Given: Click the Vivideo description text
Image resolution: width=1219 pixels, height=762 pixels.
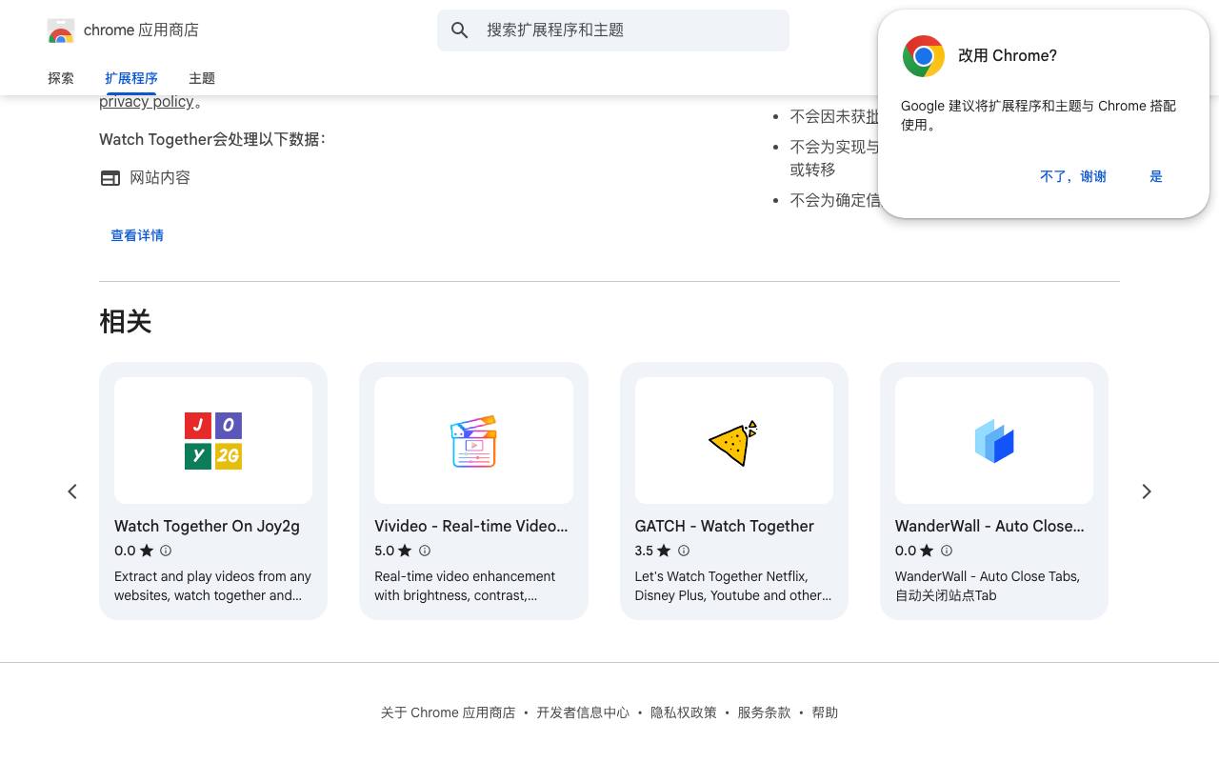Looking at the screenshot, I should pos(465,586).
